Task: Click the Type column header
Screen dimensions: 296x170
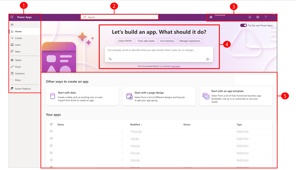Action: (x=239, y=125)
